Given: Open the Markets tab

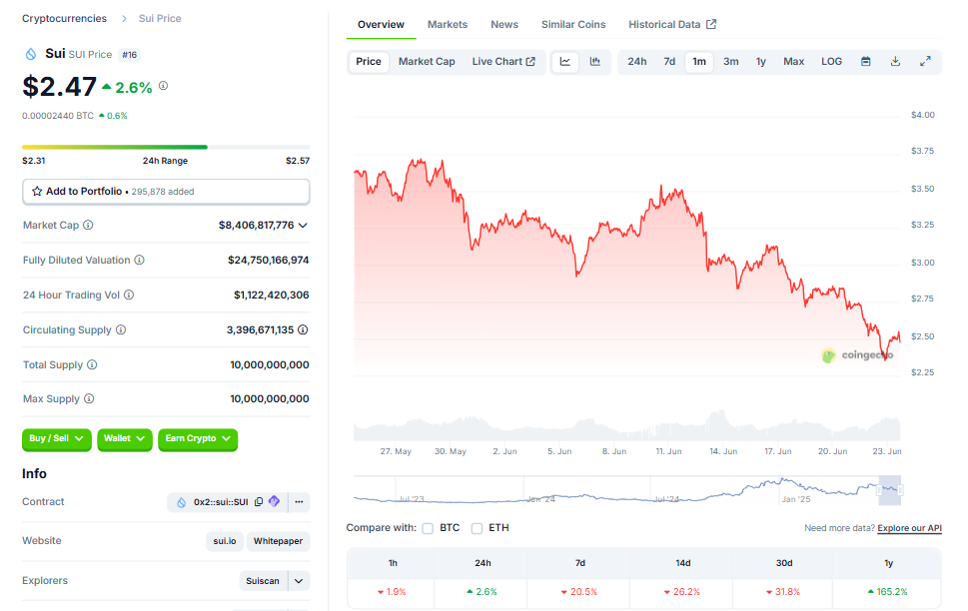Looking at the screenshot, I should 448,25.
